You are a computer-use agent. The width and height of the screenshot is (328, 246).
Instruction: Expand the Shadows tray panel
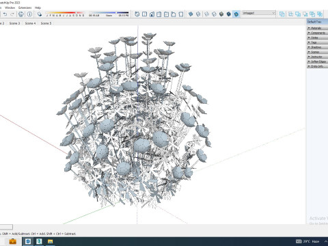318,47
